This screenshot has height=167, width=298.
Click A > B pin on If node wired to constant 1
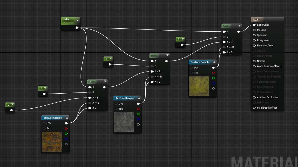pyautogui.click(x=152, y=71)
